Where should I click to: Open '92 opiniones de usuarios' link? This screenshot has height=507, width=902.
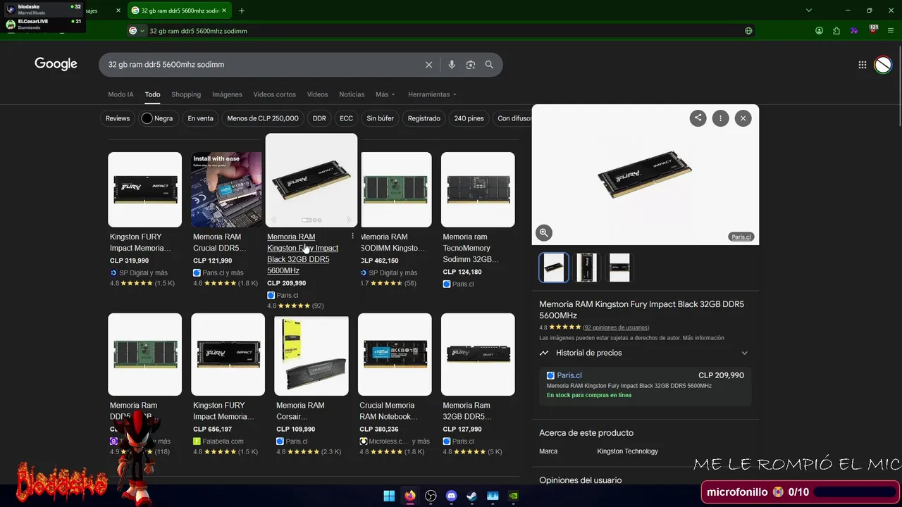(x=616, y=327)
